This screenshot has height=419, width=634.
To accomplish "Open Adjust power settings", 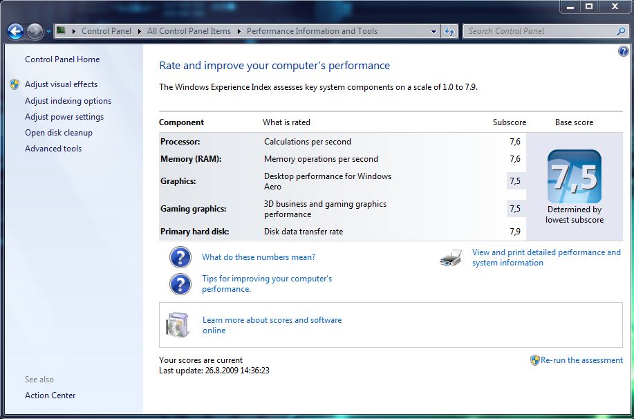I will point(64,116).
